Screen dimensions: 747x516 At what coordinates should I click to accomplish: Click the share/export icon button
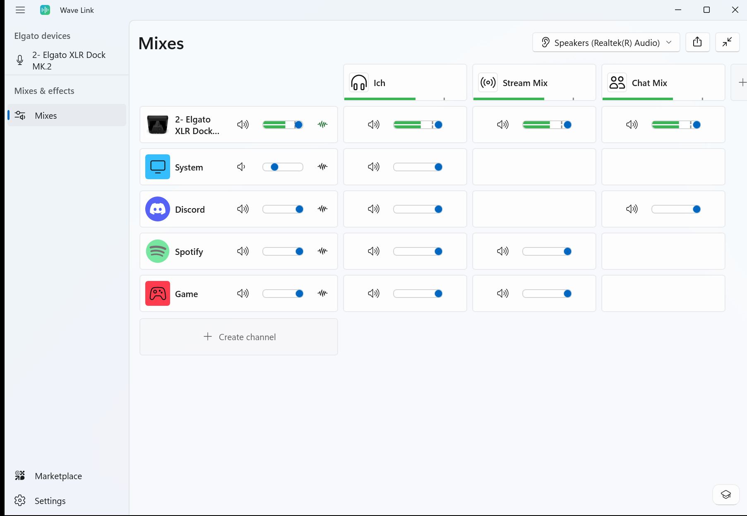697,42
